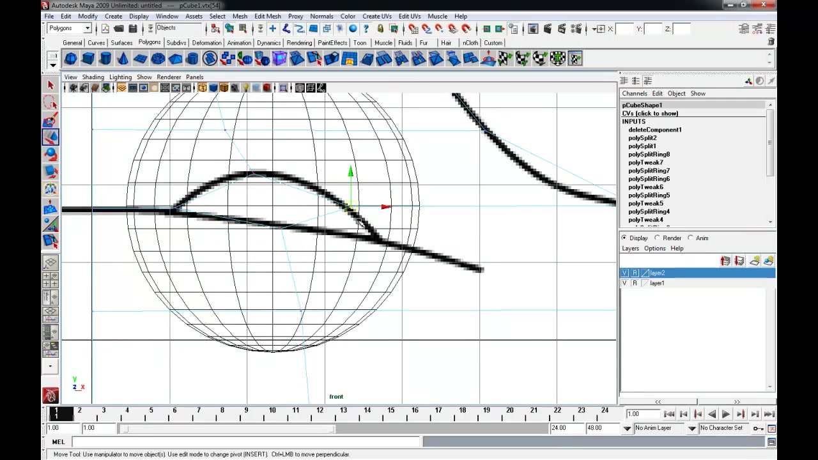Screen dimensions: 818x460
Task: Set single perspective view layout
Action: point(50,263)
